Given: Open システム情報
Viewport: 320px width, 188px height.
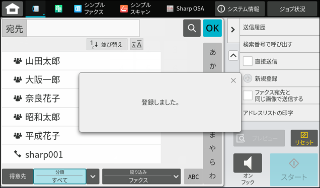Looking at the screenshot, I should [240, 9].
